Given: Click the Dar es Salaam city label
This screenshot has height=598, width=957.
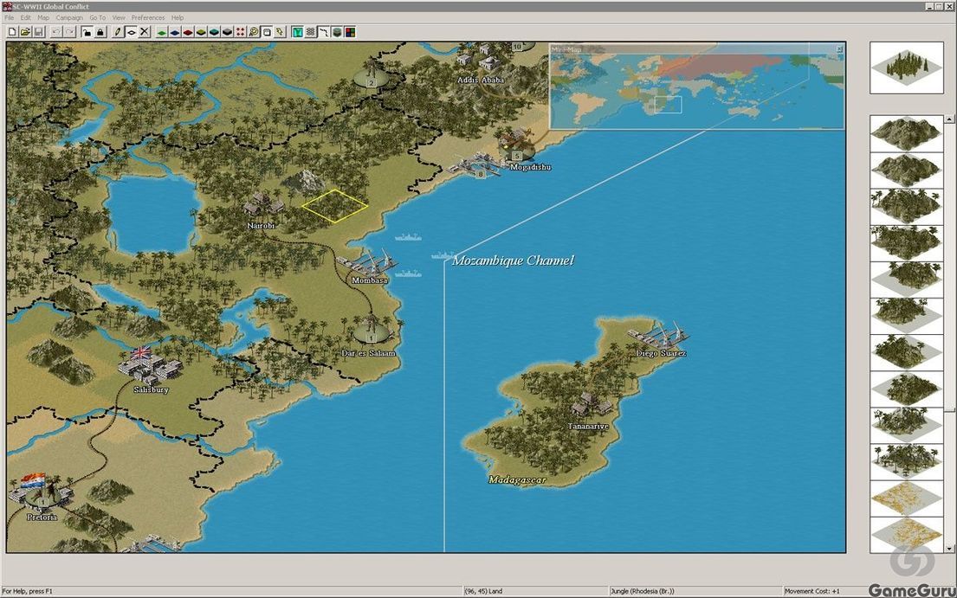Looking at the screenshot, I should [x=369, y=354].
